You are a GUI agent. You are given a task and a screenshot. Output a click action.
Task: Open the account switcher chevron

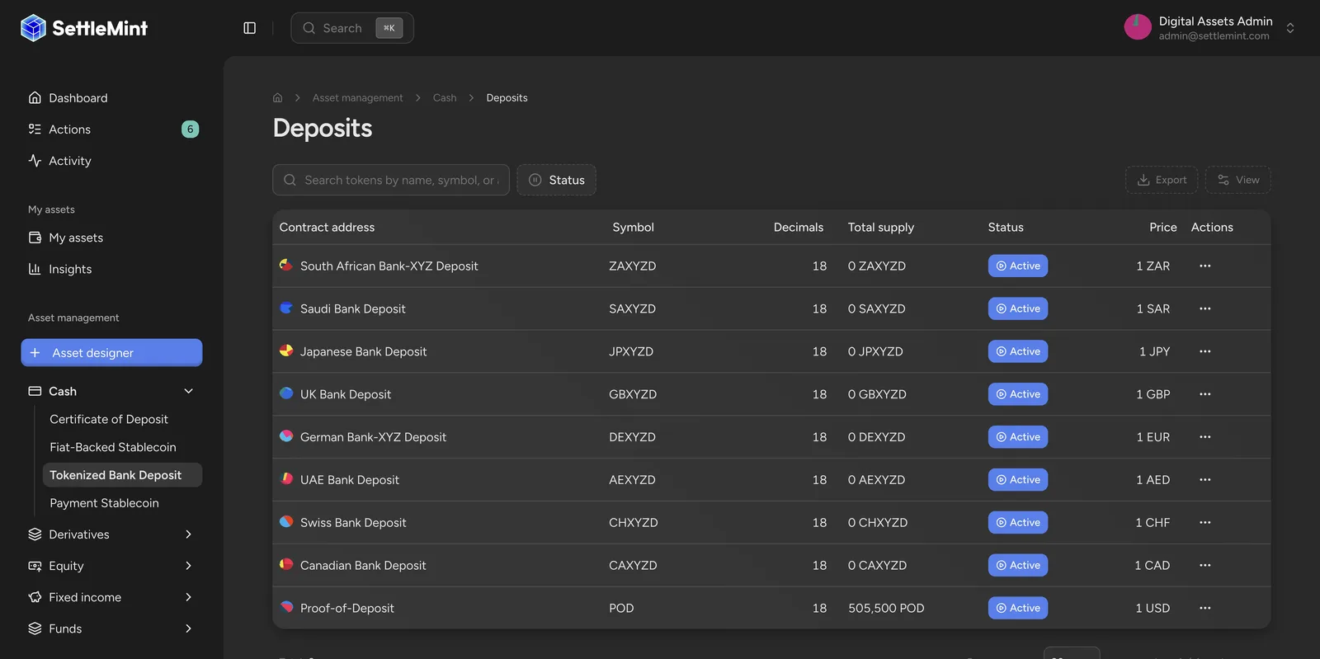[1290, 28]
